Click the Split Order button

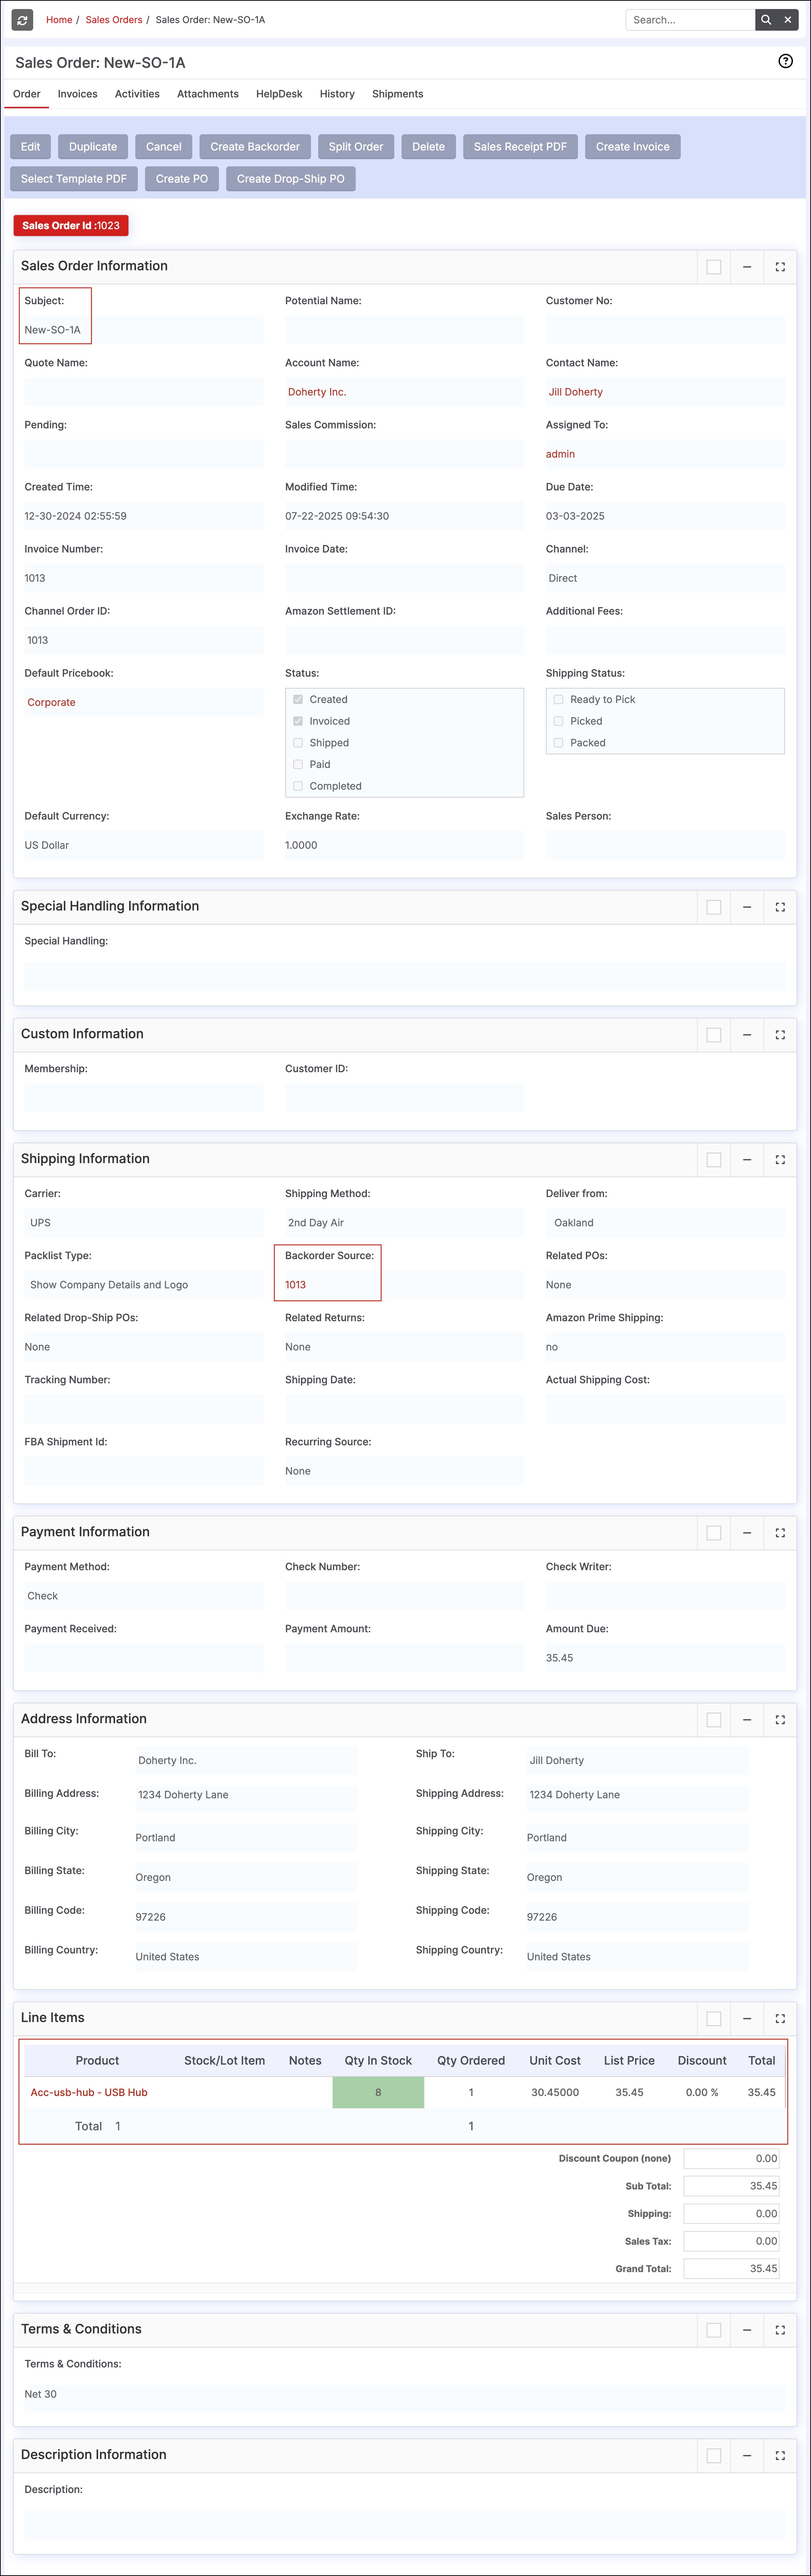point(356,147)
